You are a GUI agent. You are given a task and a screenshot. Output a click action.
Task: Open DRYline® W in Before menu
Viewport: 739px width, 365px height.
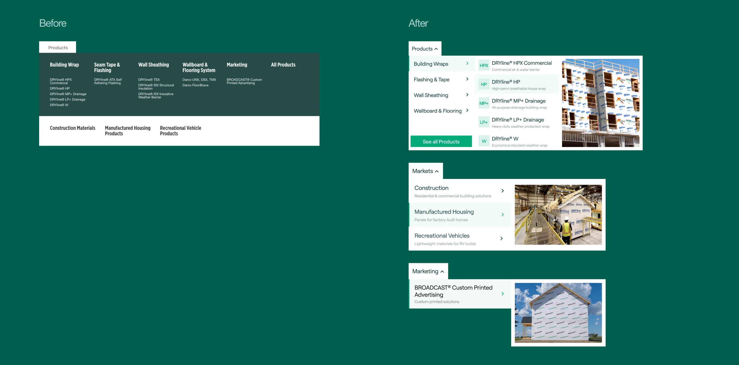coord(59,105)
